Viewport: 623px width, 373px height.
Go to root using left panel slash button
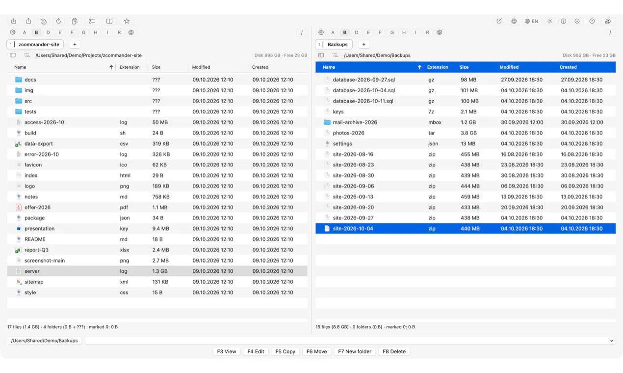coord(302,32)
